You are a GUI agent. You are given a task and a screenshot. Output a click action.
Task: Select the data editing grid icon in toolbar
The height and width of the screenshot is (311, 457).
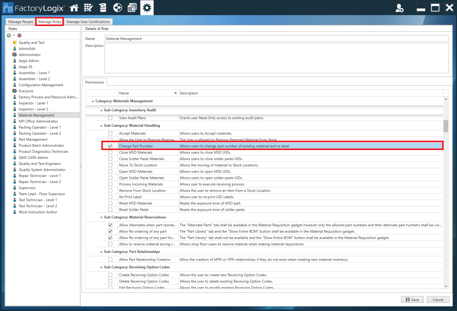88,8
